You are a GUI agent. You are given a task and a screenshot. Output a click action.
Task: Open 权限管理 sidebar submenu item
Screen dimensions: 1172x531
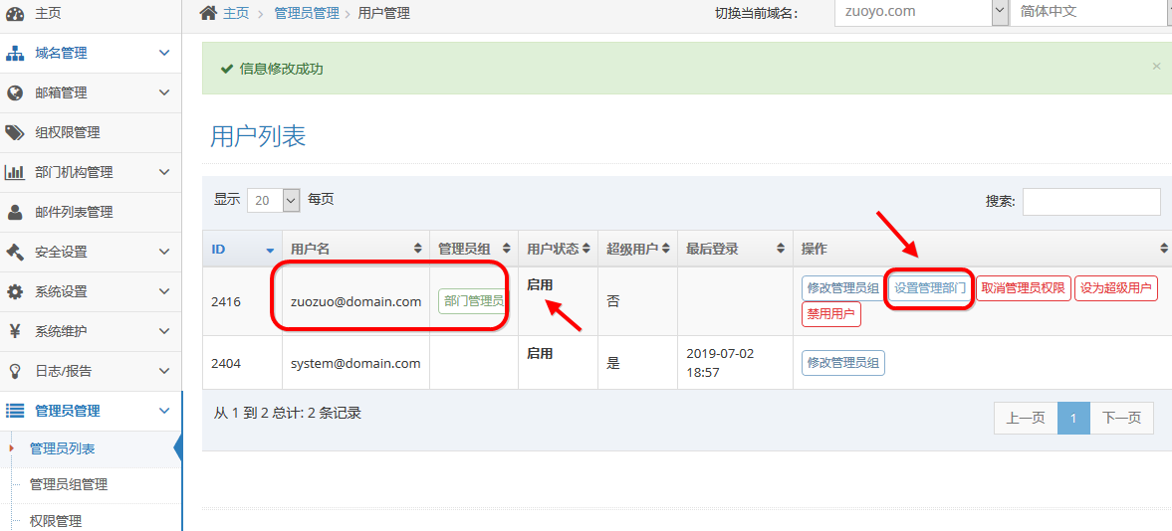click(56, 520)
